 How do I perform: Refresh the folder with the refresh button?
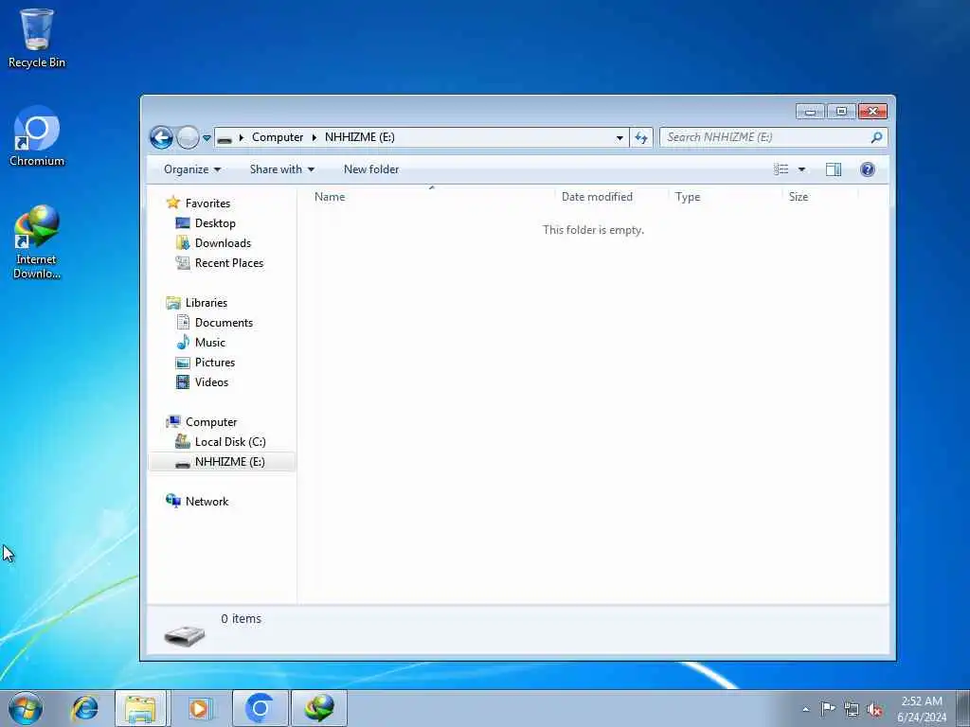641,138
